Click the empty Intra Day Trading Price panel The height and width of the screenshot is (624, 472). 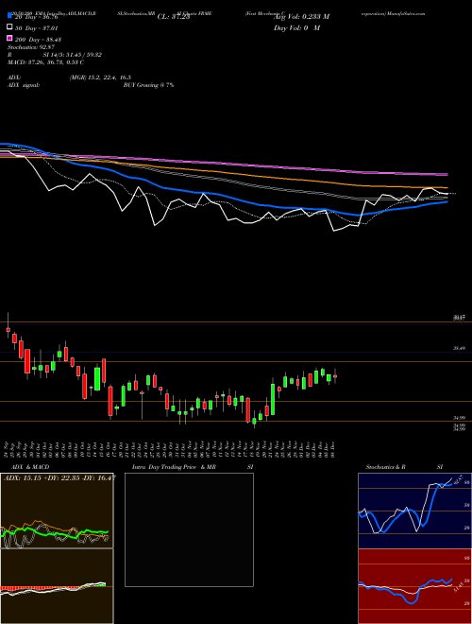pyautogui.click(x=189, y=529)
